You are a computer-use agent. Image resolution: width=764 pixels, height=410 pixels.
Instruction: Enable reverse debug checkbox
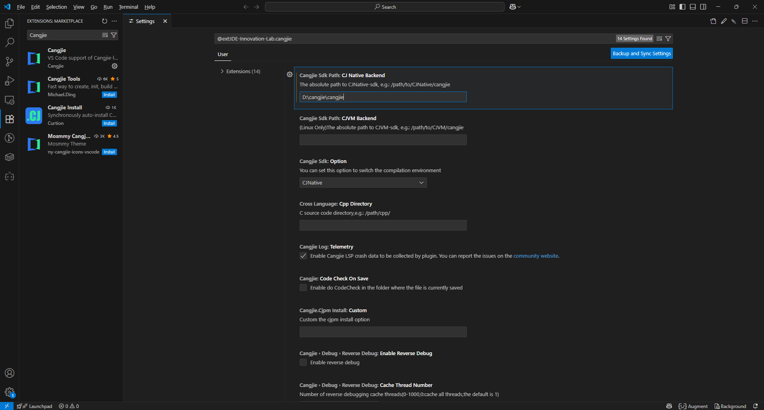pyautogui.click(x=303, y=362)
